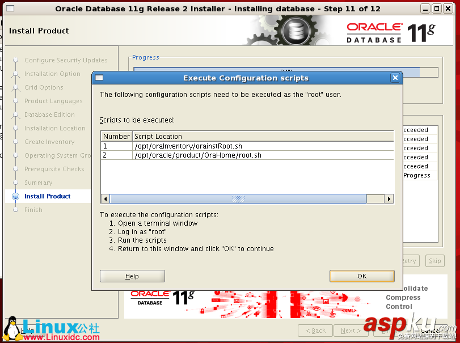460x343 pixels.
Task: Click the Install Product step bullet icon
Action: (15, 196)
